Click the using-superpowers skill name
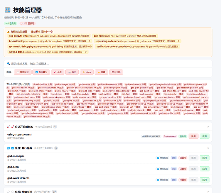This screenshot has height=193, width=221. [x=19, y=134]
